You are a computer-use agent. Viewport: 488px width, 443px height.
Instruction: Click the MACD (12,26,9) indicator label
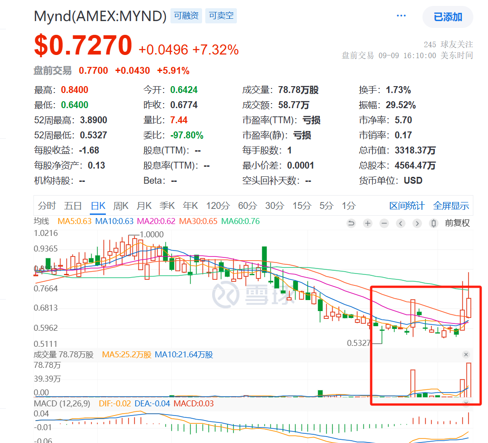click(62, 404)
